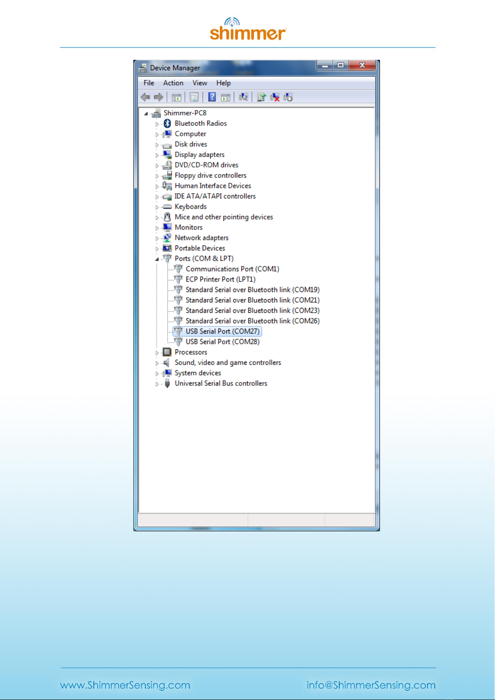Select the Floppy drive controllers icon
This screenshot has height=700, width=495.
(167, 175)
